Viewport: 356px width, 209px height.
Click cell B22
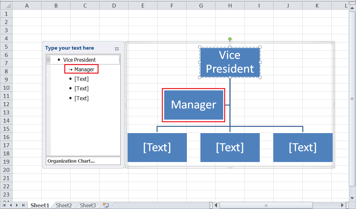tap(56, 186)
